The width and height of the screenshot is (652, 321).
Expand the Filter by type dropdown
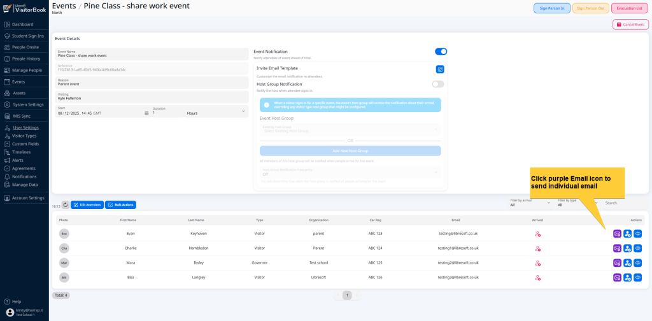pyautogui.click(x=577, y=203)
